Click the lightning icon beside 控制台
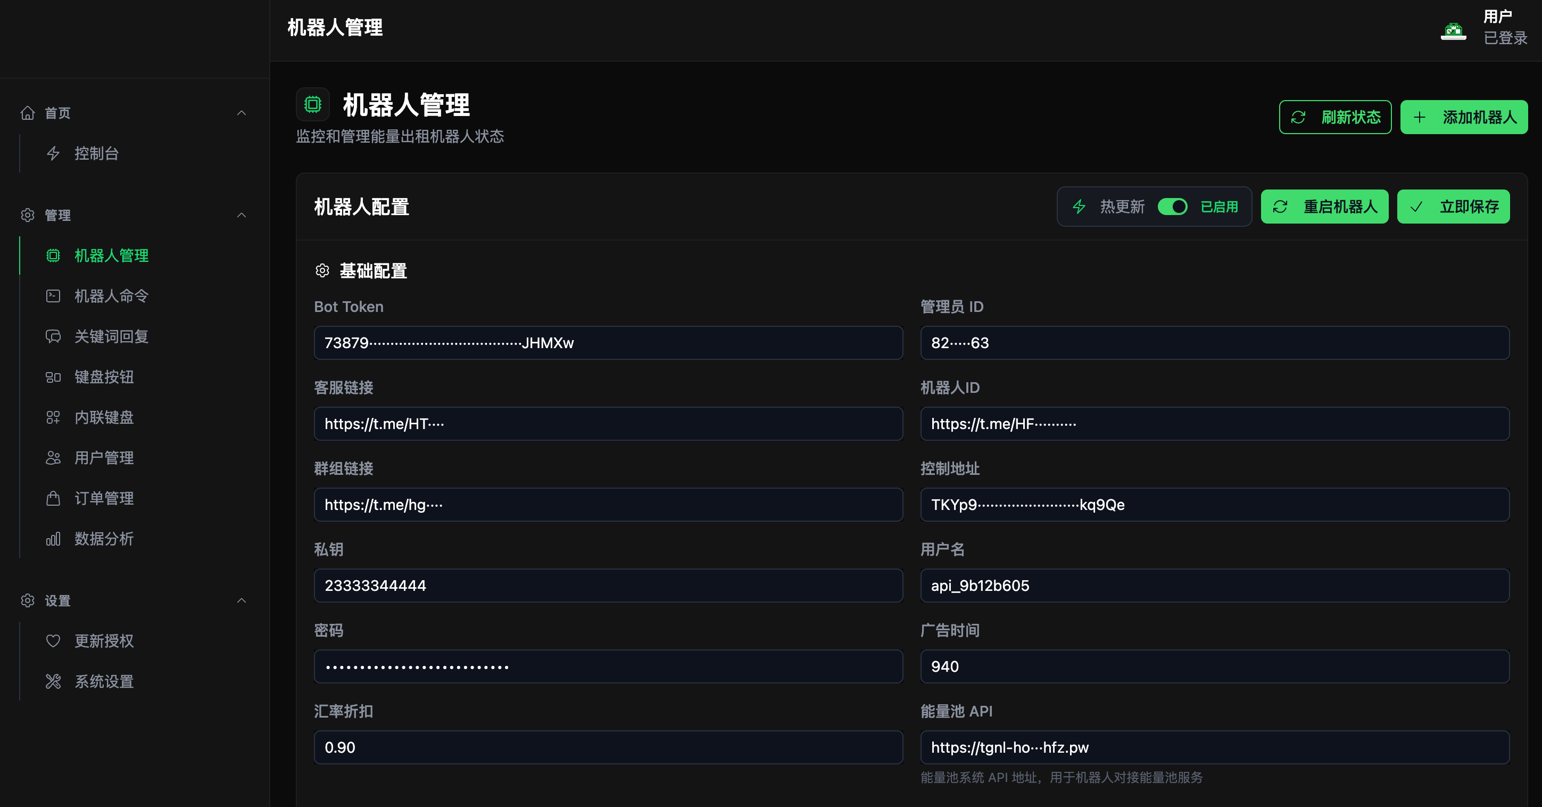The height and width of the screenshot is (807, 1542). point(53,154)
